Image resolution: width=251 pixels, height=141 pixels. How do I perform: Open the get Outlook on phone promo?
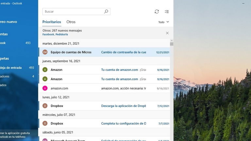click(x=15, y=135)
